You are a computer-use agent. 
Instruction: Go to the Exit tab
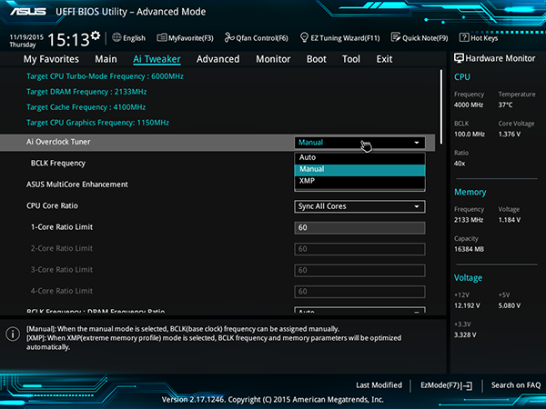(x=384, y=59)
